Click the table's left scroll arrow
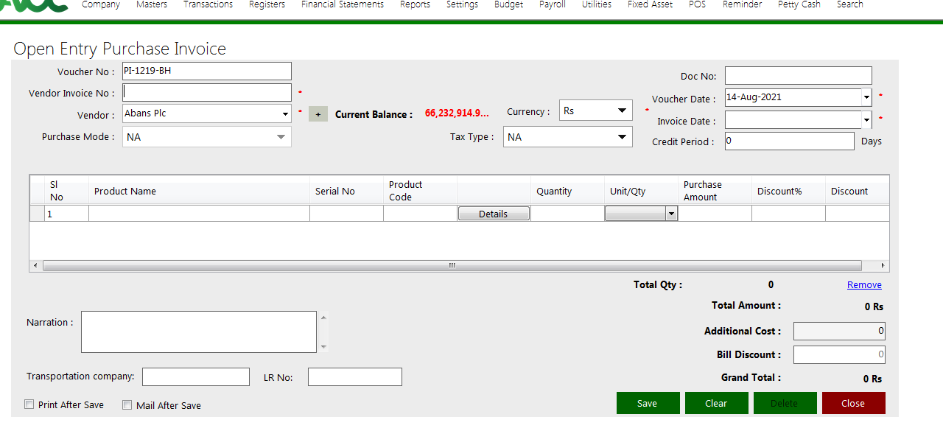Viewport: 943px width, 445px height. [x=35, y=266]
